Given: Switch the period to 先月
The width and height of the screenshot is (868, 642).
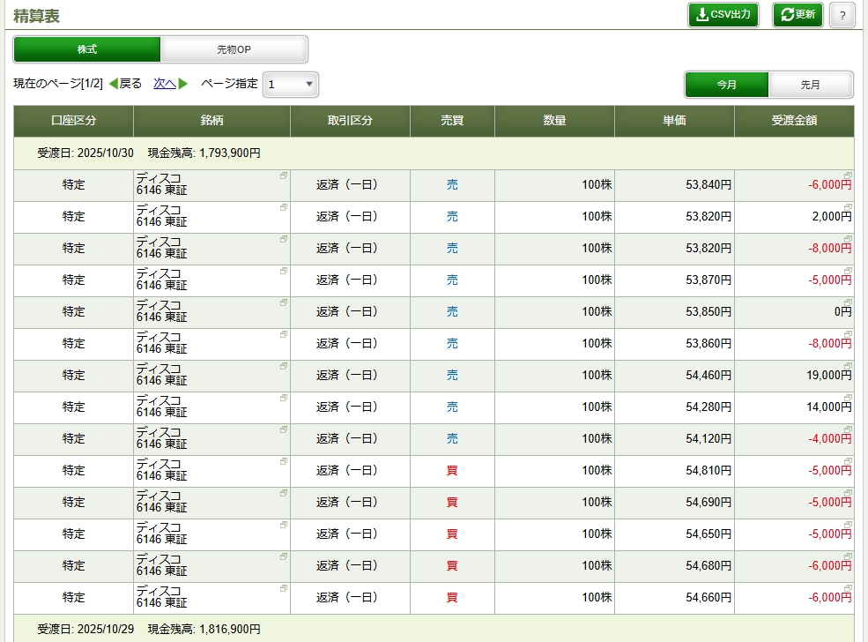Looking at the screenshot, I should coord(811,85).
